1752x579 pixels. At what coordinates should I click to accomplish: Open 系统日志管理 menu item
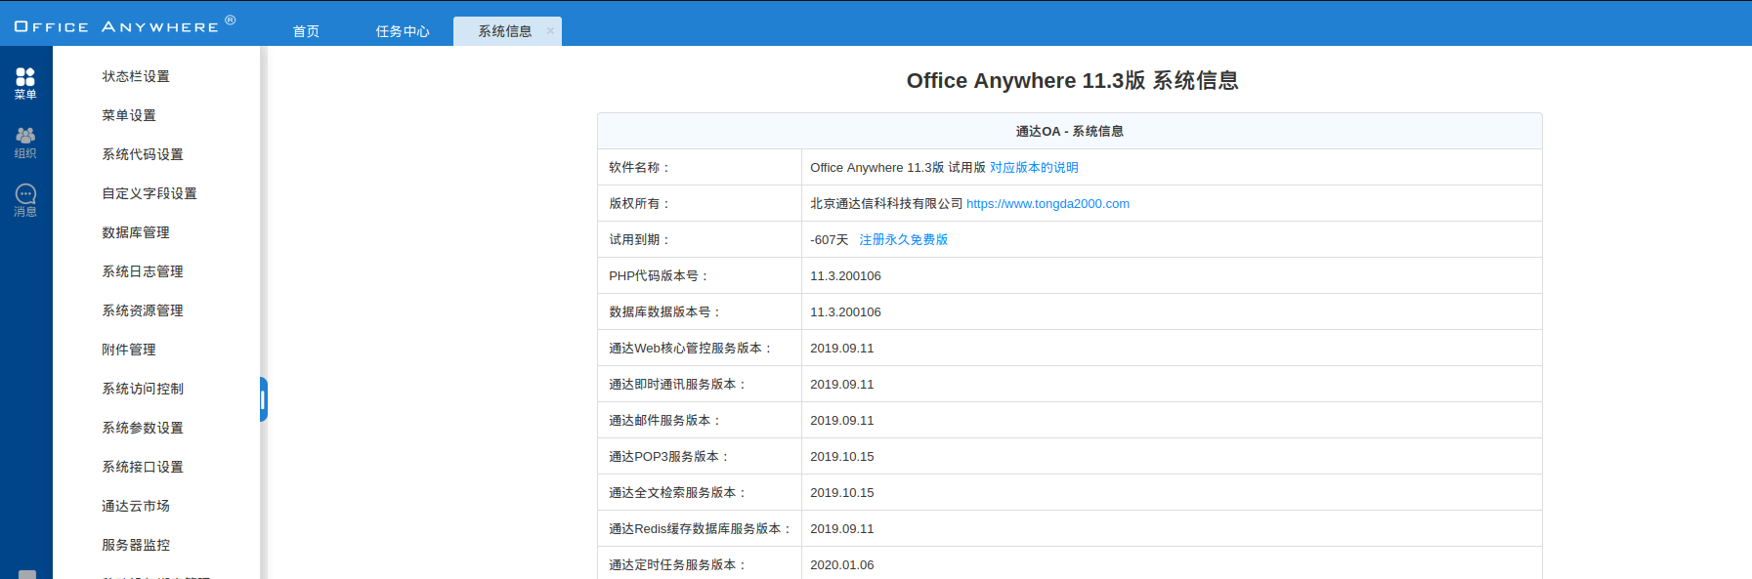tap(143, 271)
